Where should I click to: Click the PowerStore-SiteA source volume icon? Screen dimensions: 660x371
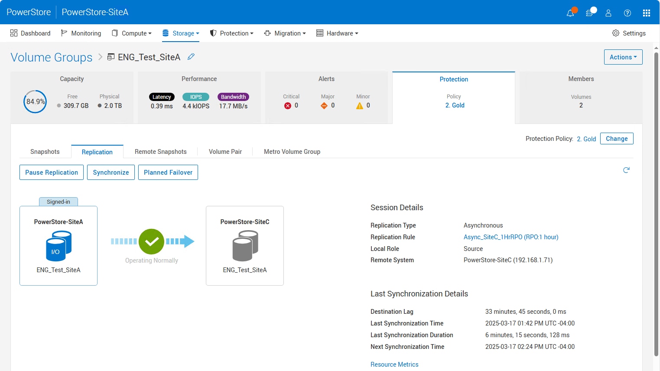[x=59, y=246]
